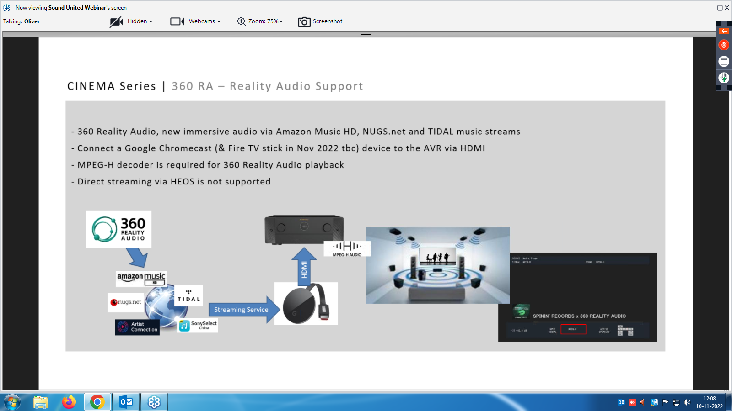Launch Firefox from the taskbar
This screenshot has width=732, height=411.
click(69, 402)
